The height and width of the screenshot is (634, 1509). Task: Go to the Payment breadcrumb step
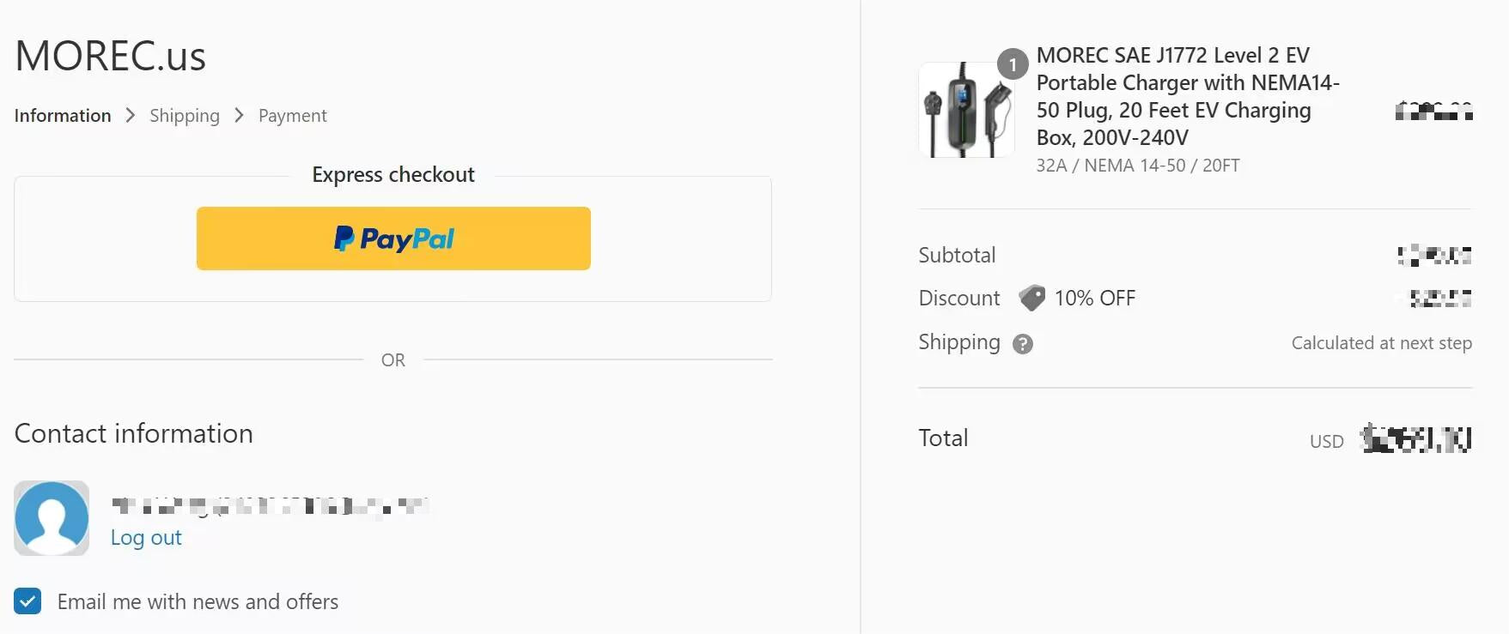click(292, 116)
